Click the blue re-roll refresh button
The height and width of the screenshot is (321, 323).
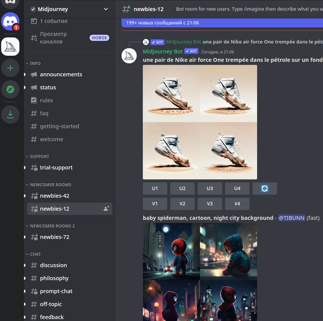click(265, 188)
